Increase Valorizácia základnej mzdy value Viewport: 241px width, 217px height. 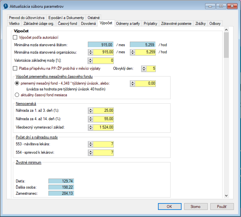90,59
